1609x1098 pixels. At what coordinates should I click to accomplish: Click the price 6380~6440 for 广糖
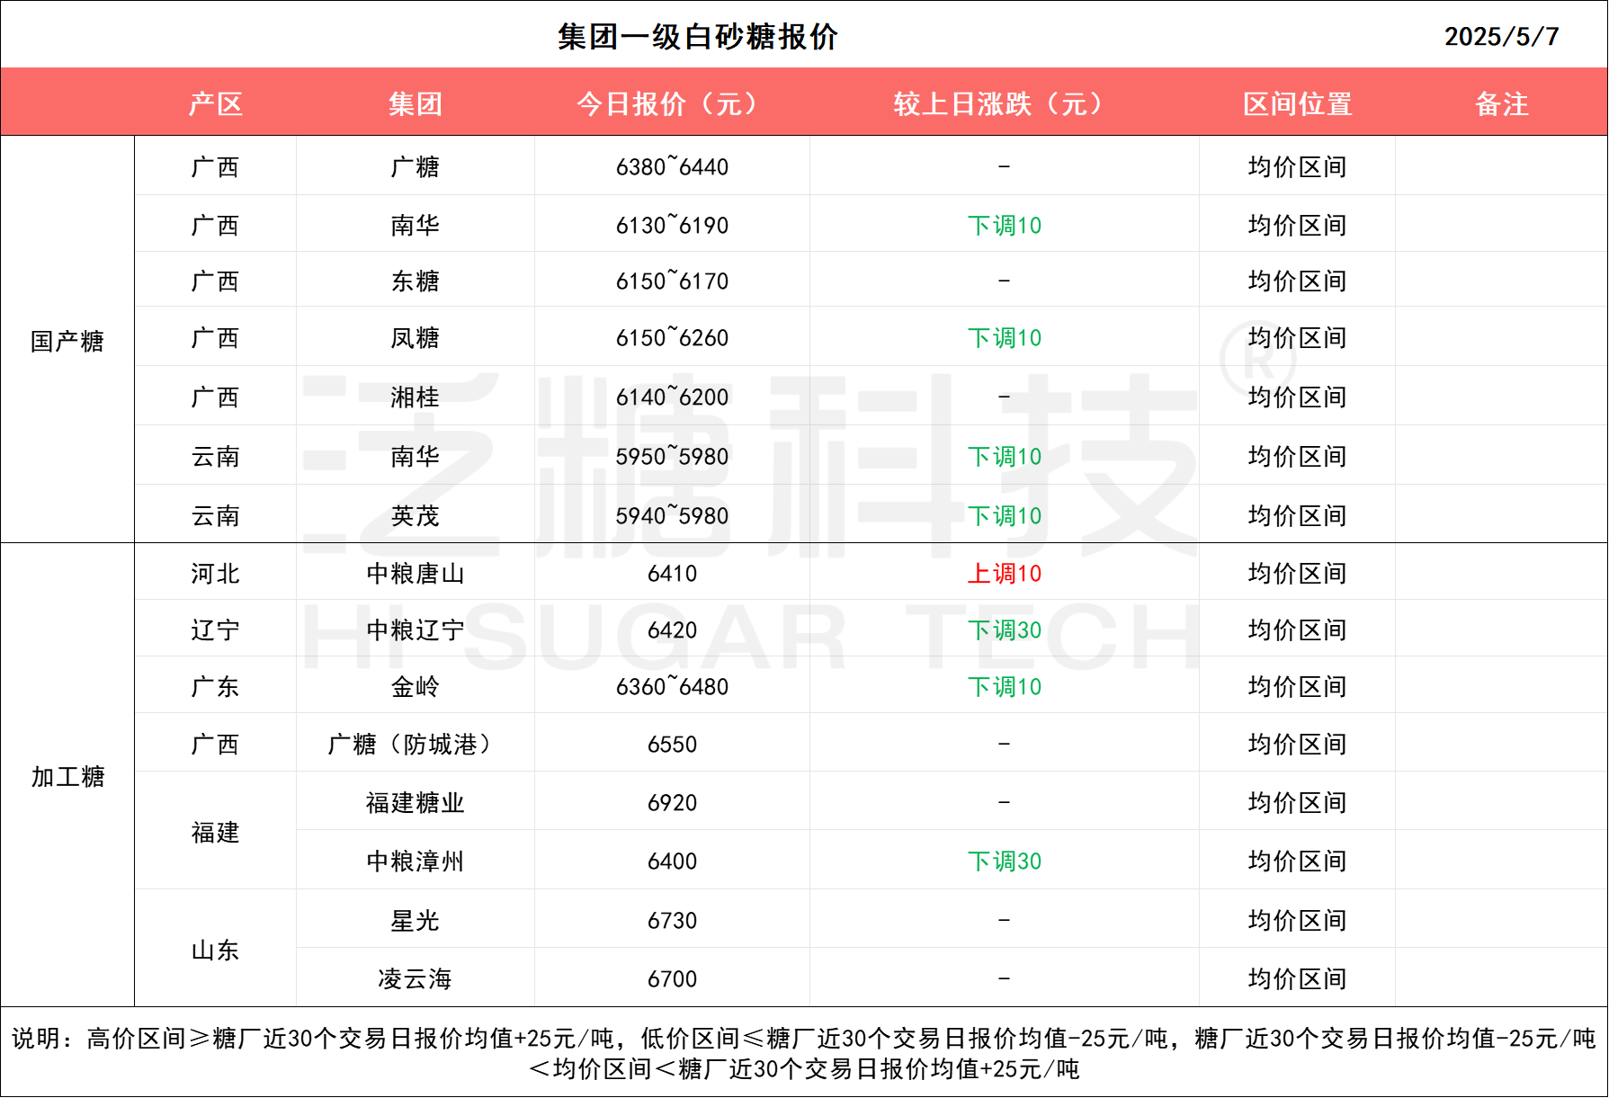point(672,167)
